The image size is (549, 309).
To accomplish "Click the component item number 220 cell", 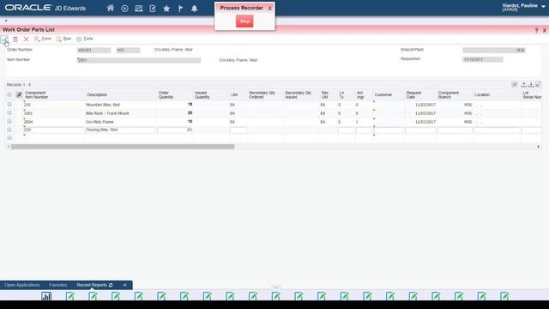I will point(53,130).
